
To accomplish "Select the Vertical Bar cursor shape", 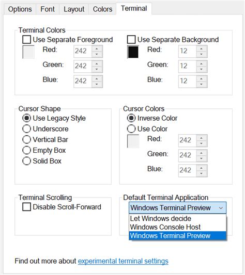I will (x=27, y=140).
